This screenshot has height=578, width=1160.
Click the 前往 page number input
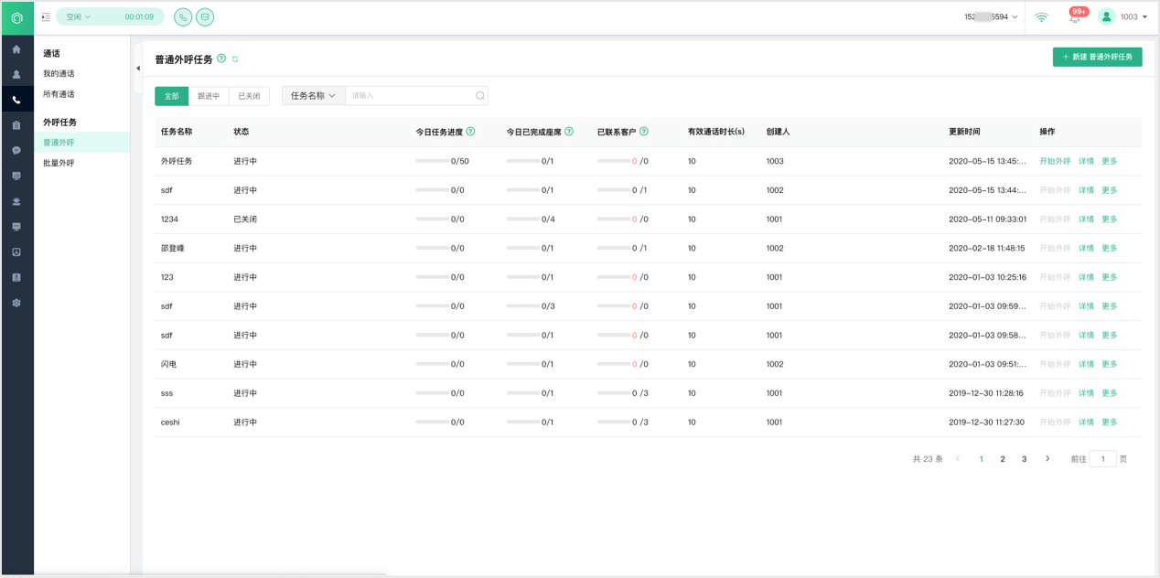[1102, 459]
